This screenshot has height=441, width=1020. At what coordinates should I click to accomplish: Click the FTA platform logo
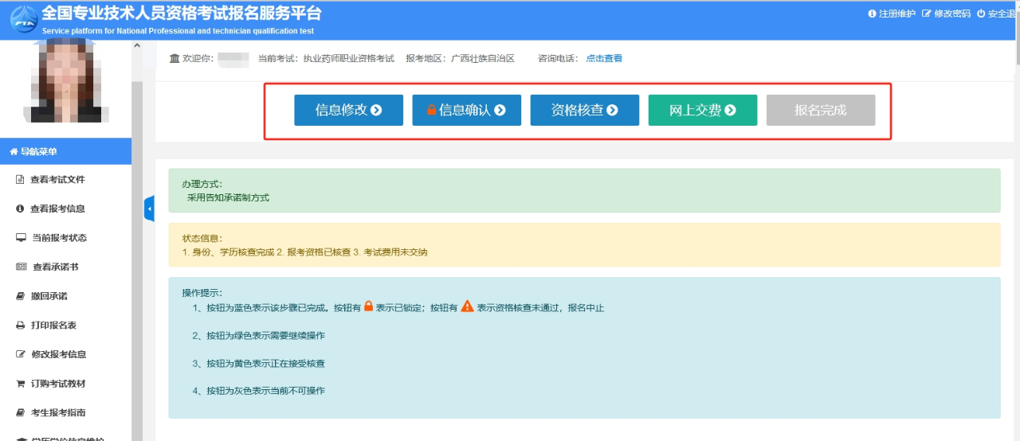pos(23,20)
